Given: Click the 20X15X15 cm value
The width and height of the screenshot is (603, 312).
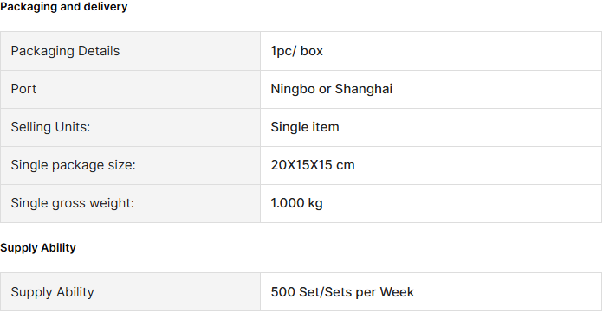Looking at the screenshot, I should coord(313,165).
